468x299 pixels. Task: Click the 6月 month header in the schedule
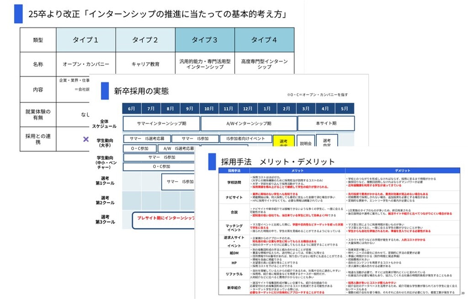[x=132, y=108]
